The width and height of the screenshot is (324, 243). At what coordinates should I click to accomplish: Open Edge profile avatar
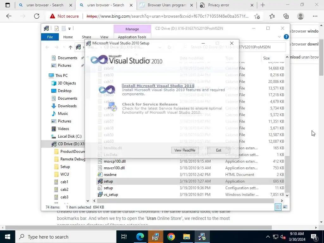coord(301,16)
